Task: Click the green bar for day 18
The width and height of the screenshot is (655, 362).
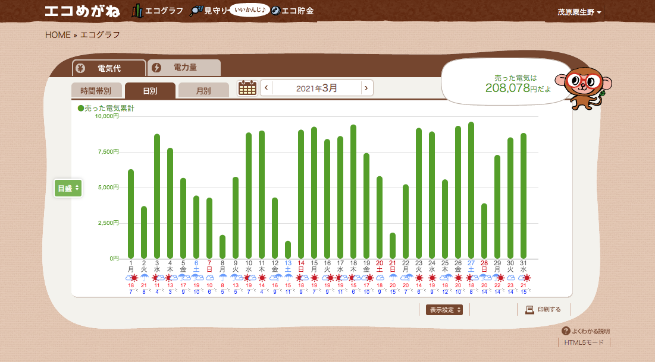Action: (353, 192)
